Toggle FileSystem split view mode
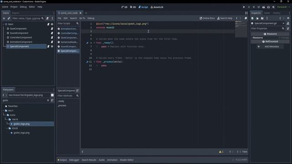Viewport: 292px width, 164px height. click(x=52, y=95)
